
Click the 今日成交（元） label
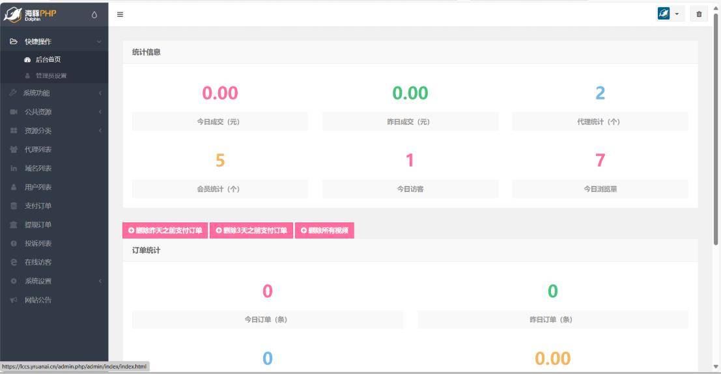218,122
